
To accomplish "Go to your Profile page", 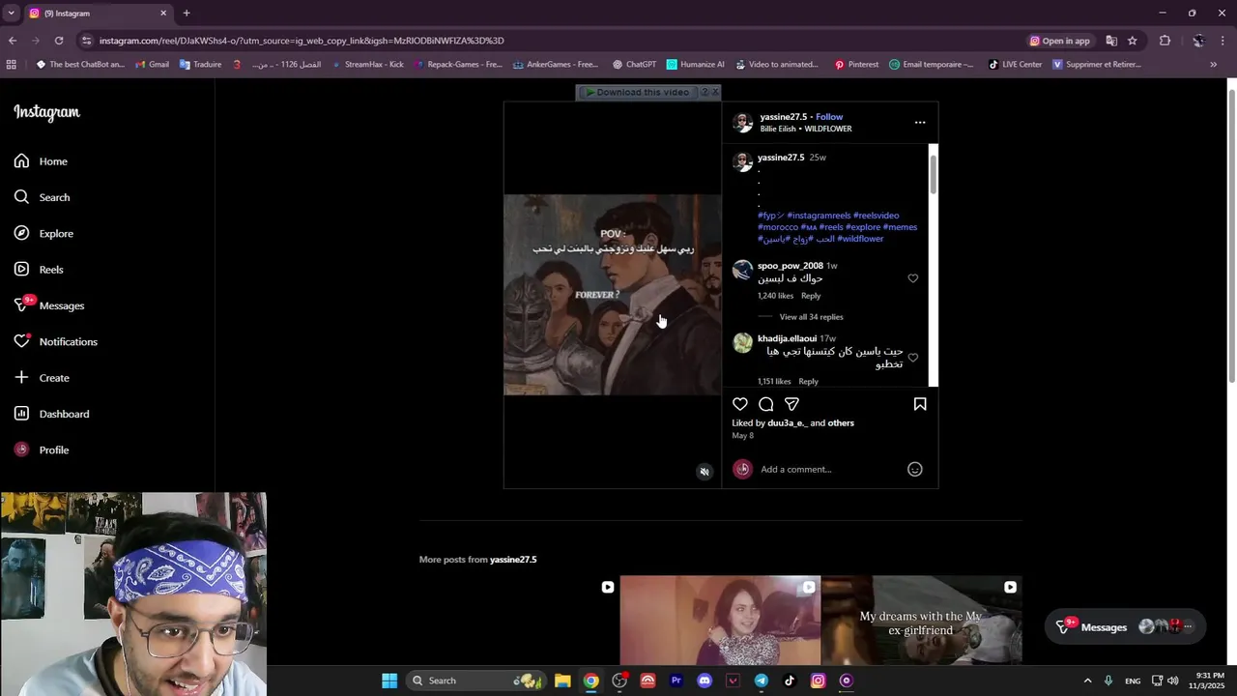I will [42, 449].
